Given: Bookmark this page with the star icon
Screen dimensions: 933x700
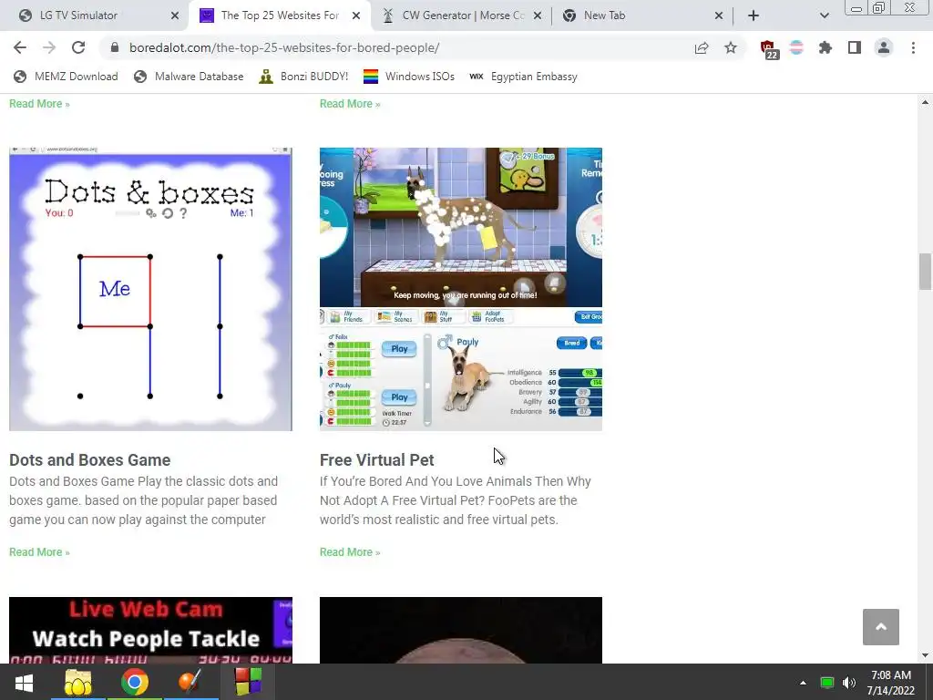Looking at the screenshot, I should [731, 47].
